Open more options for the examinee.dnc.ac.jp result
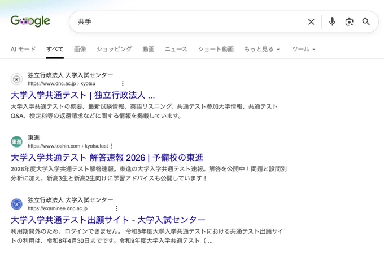 pos(116,208)
